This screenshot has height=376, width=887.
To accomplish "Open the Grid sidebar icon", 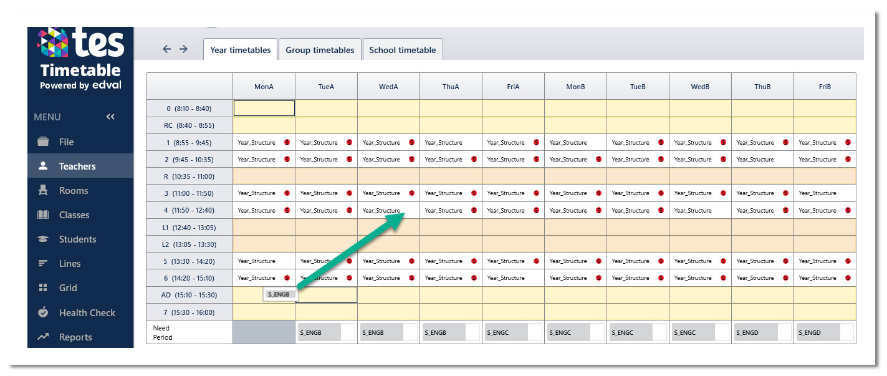I will [x=43, y=287].
